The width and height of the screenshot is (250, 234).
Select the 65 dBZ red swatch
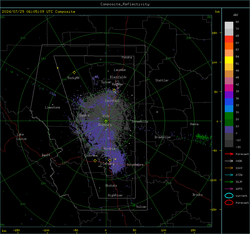[x=229, y=39]
